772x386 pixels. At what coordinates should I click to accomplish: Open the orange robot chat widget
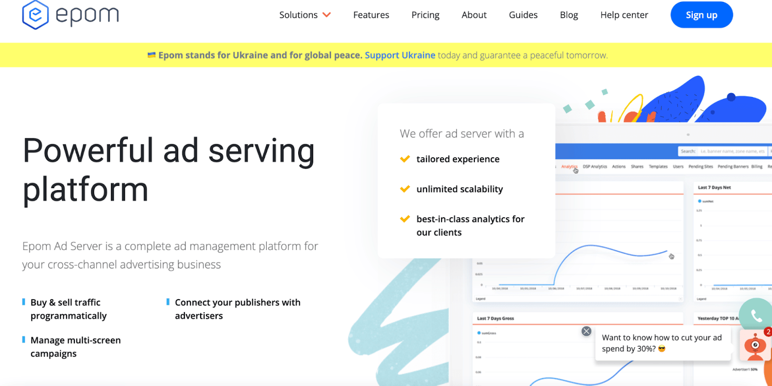tap(755, 345)
